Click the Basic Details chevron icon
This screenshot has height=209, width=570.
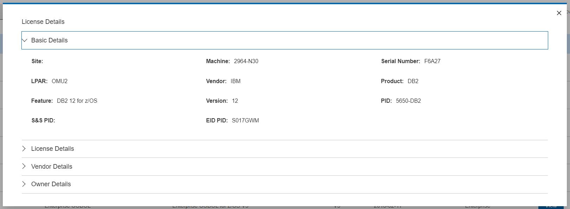25,40
